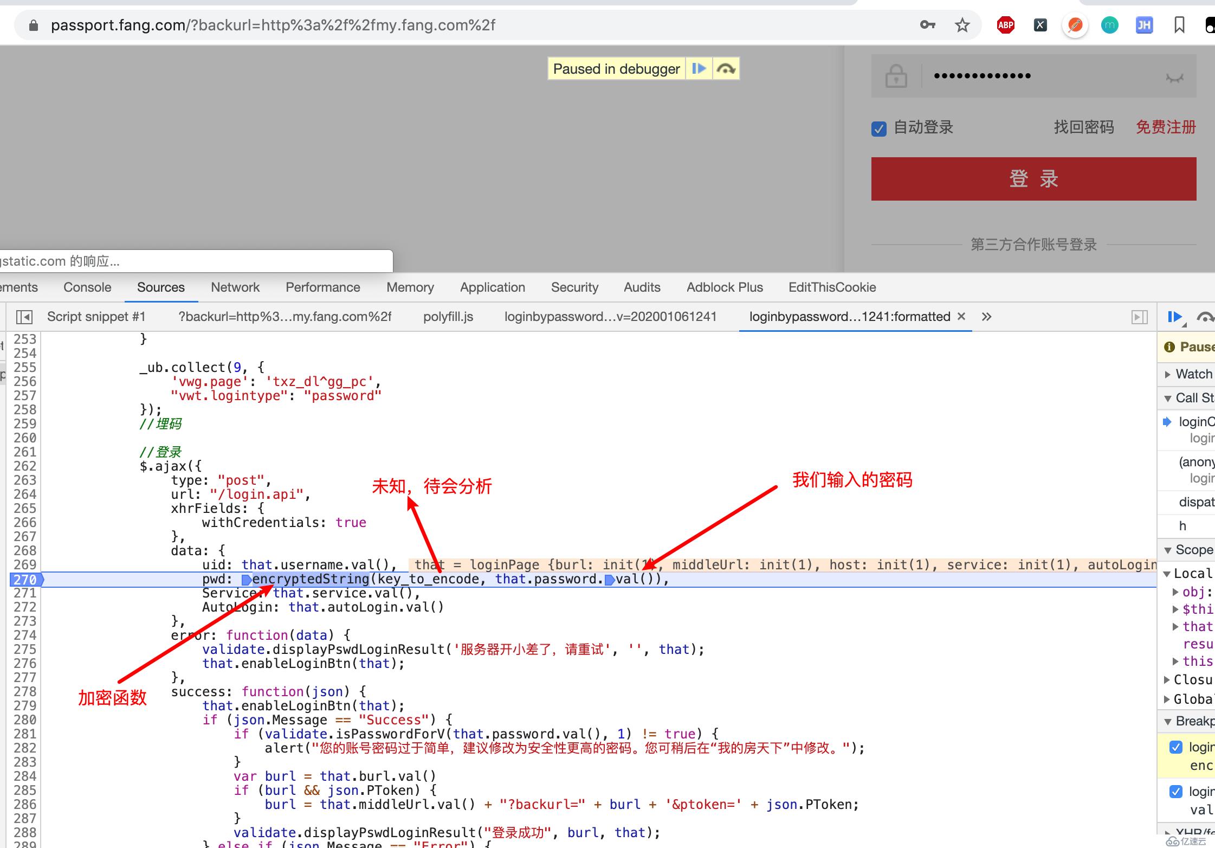Switch to the Console tab
The width and height of the screenshot is (1215, 848).
[x=86, y=287]
